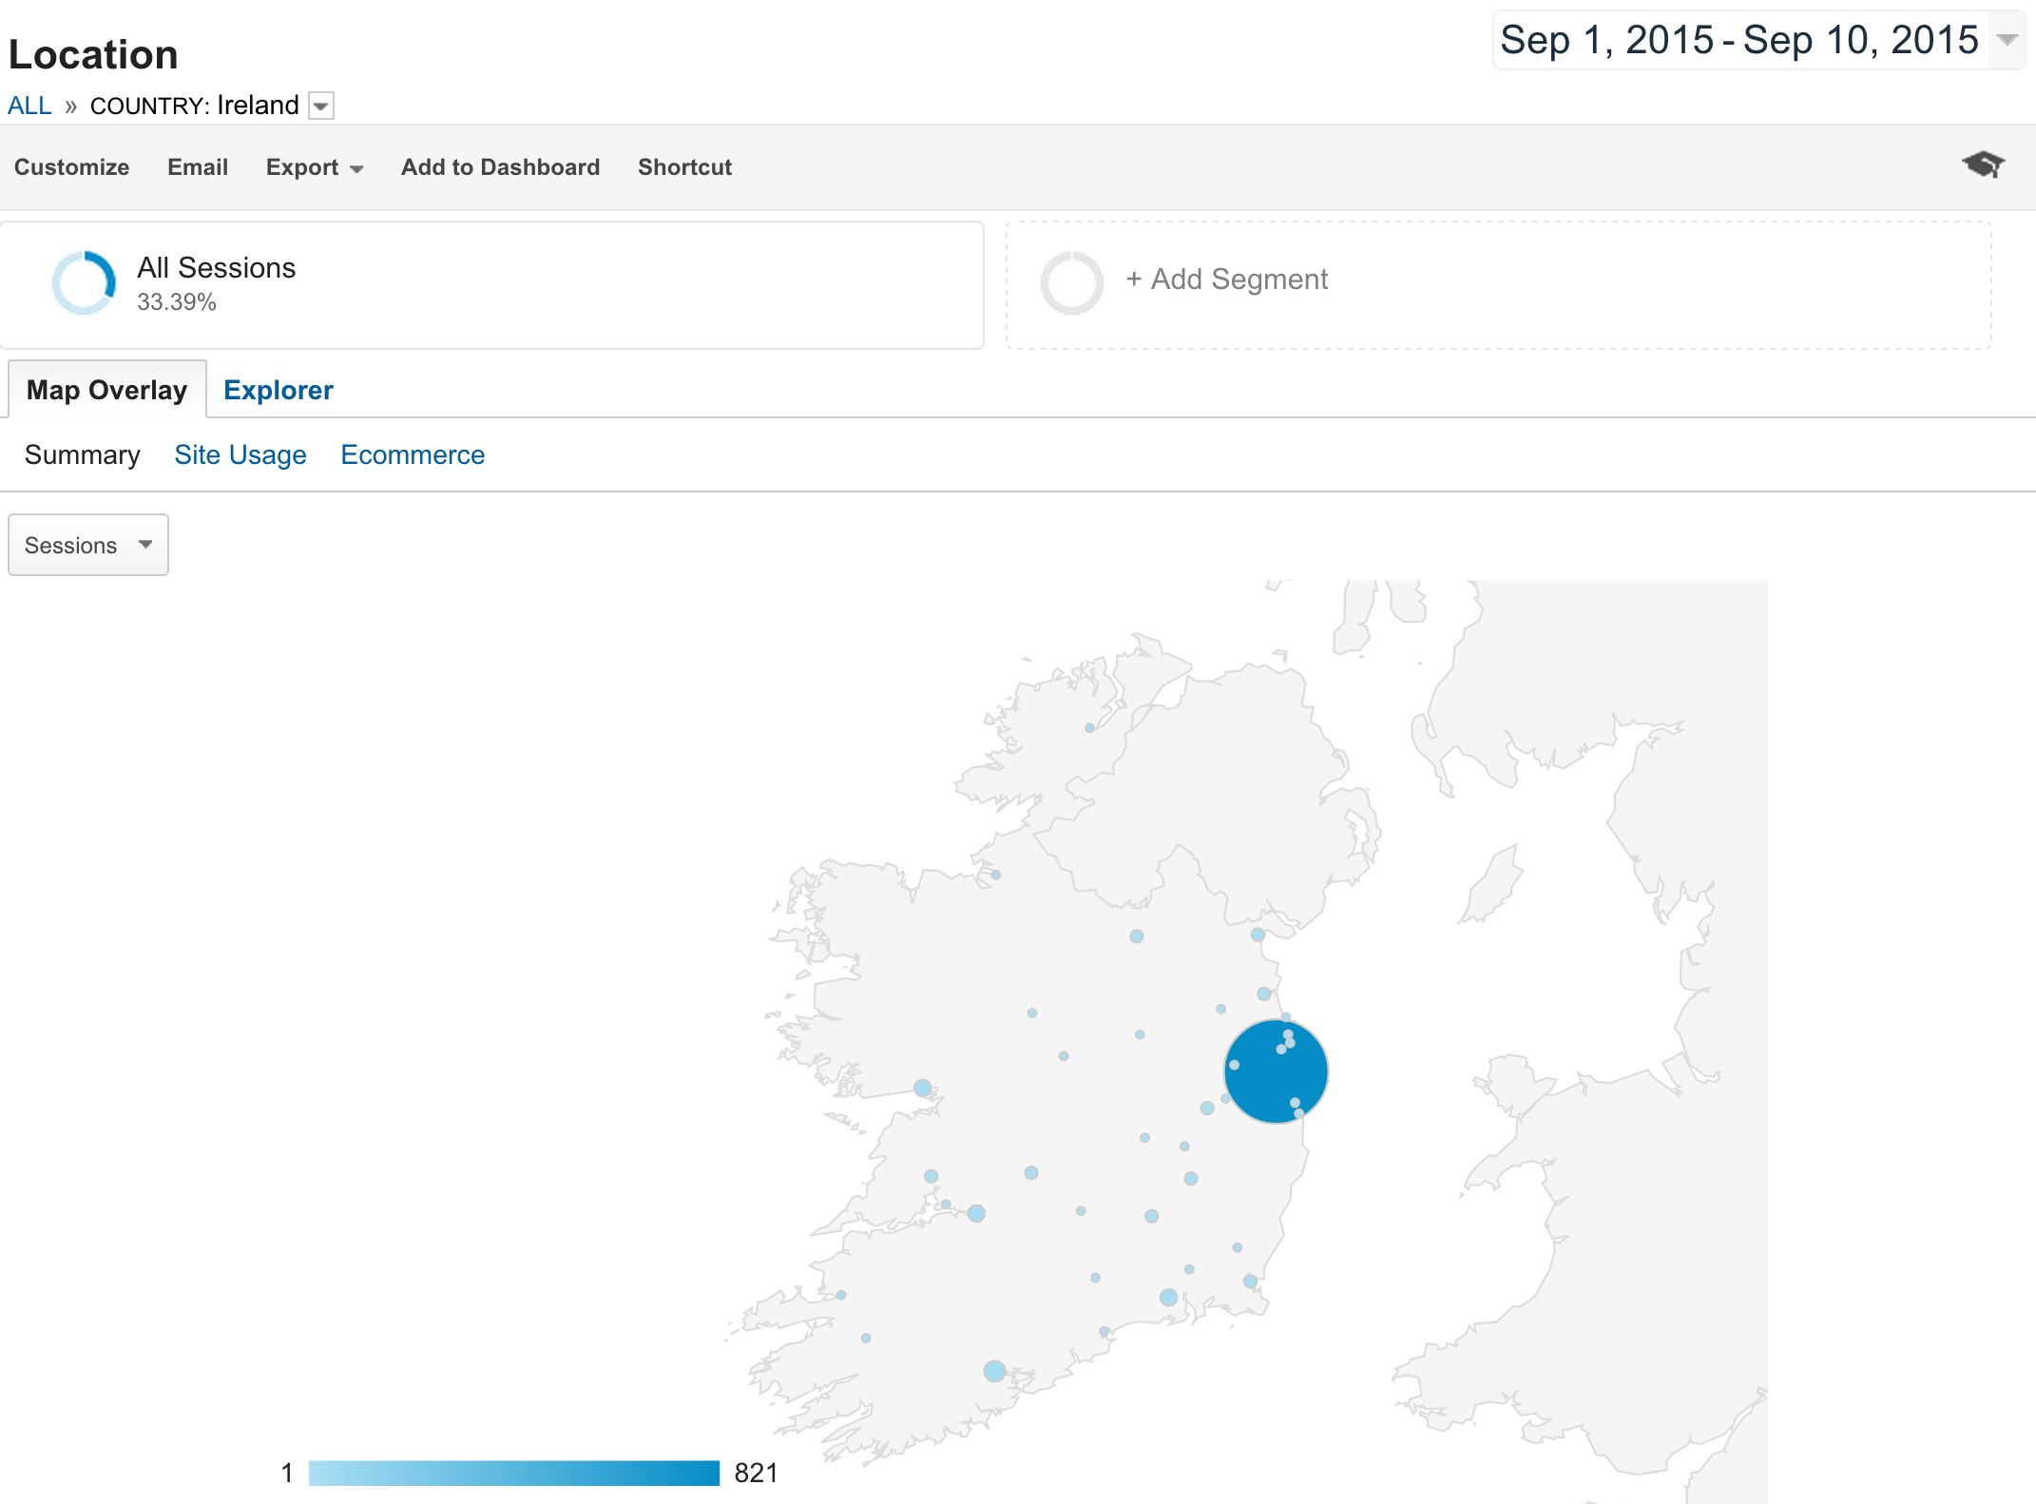Click the ALL breadcrumb link
Image resolution: width=2036 pixels, height=1504 pixels.
pyautogui.click(x=29, y=106)
